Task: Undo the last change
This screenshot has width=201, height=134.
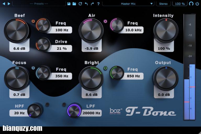Action: (86, 4)
